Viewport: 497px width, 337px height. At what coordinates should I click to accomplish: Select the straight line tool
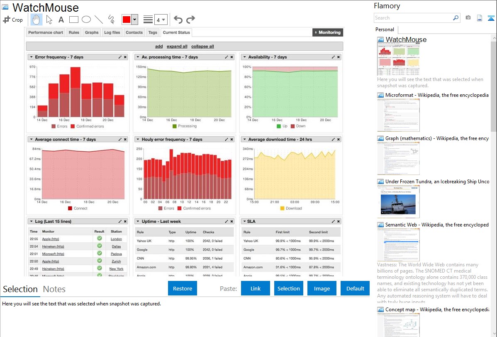coord(98,20)
